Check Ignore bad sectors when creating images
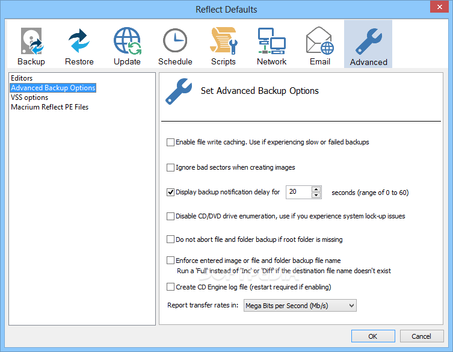453x352 pixels. pos(170,168)
